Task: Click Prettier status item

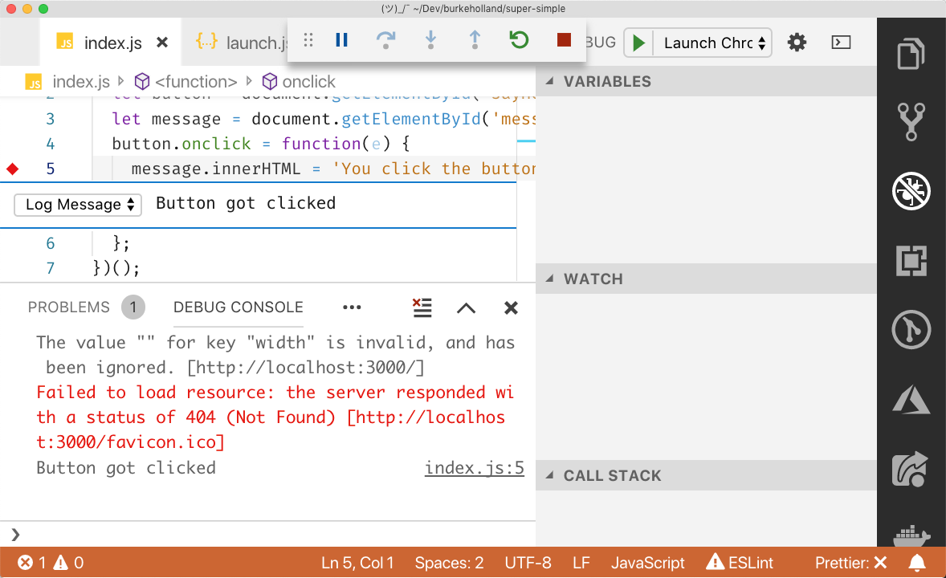Action: [x=850, y=563]
